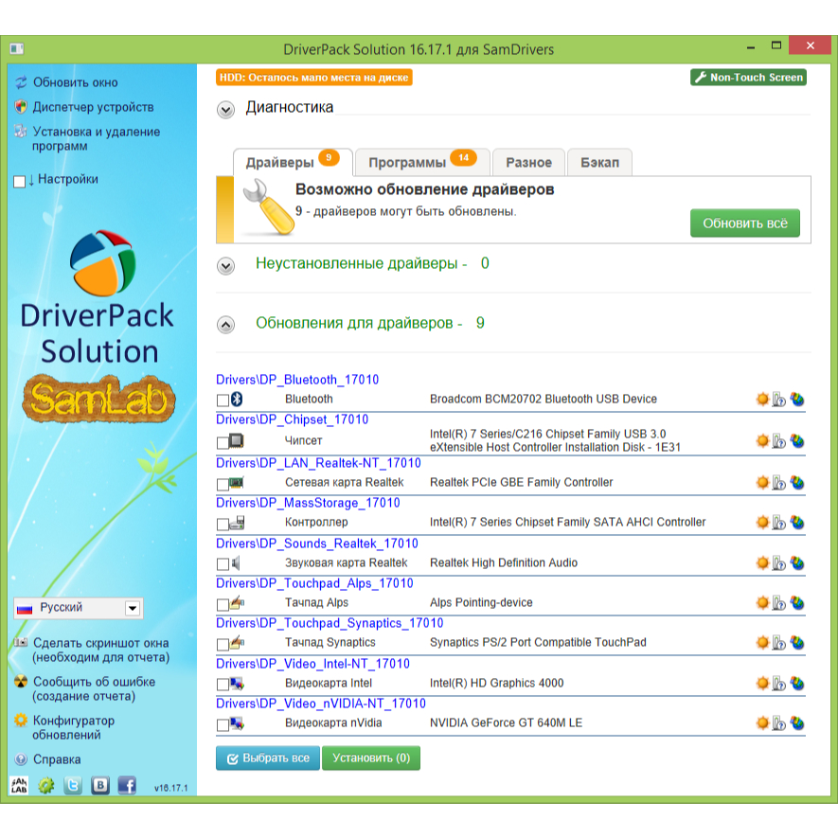
Task: Click the Выбрать все button
Action: [x=267, y=758]
